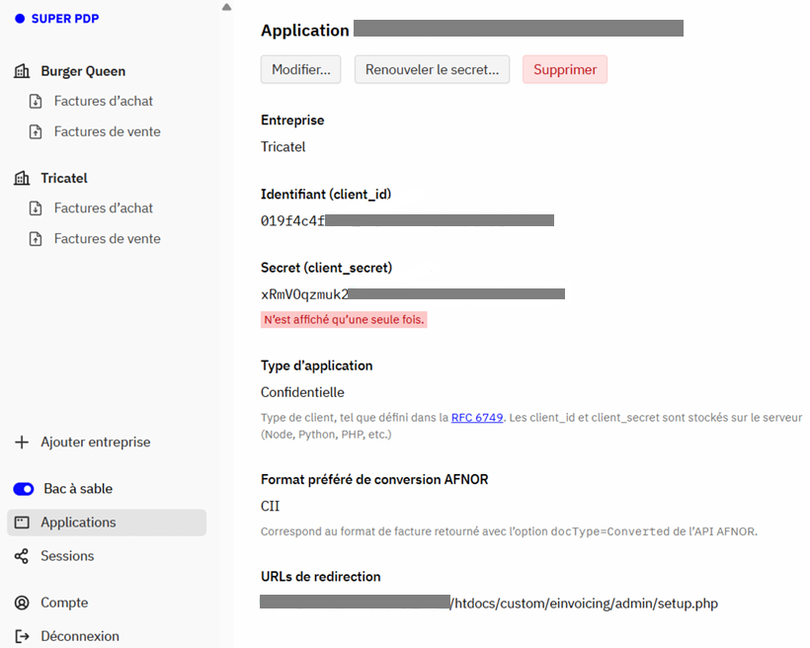Click sales invoice icon under Tricatel

coord(36,239)
